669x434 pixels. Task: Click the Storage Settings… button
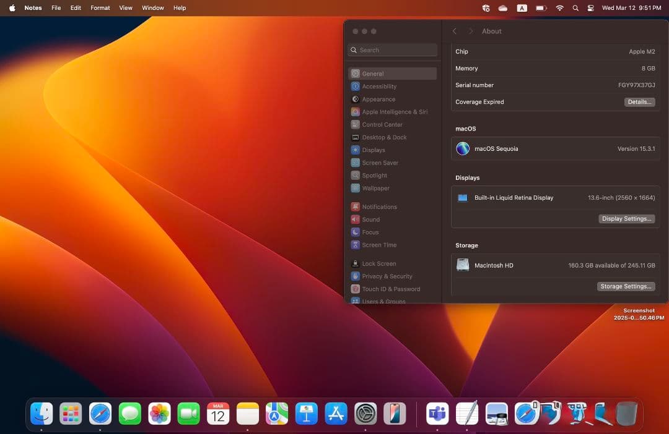[626, 286]
